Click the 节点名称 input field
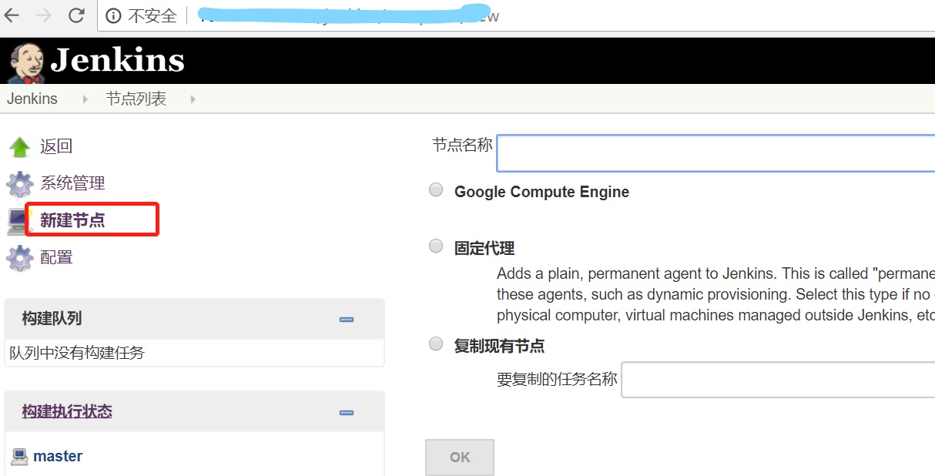This screenshot has height=476, width=935. [716, 153]
